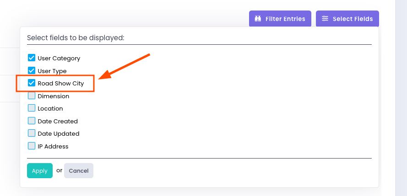The image size is (407, 196).
Task: Click the "Road Show City" label text
Action: point(61,84)
